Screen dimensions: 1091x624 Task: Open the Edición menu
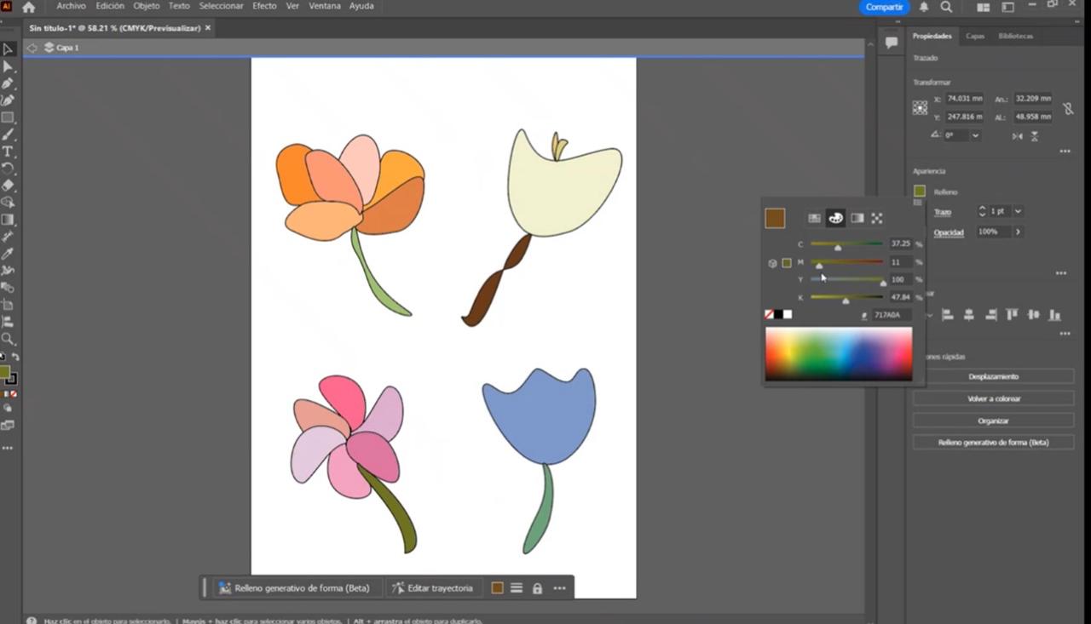(110, 6)
